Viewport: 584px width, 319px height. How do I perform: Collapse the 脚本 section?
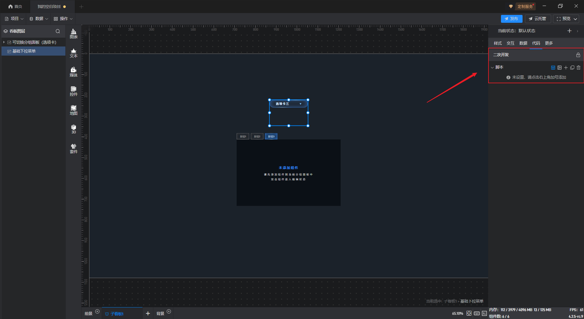(492, 67)
